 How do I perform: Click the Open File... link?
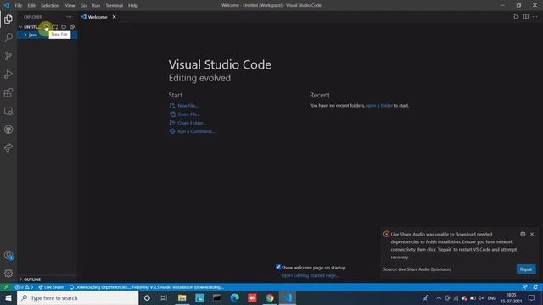[x=188, y=114]
